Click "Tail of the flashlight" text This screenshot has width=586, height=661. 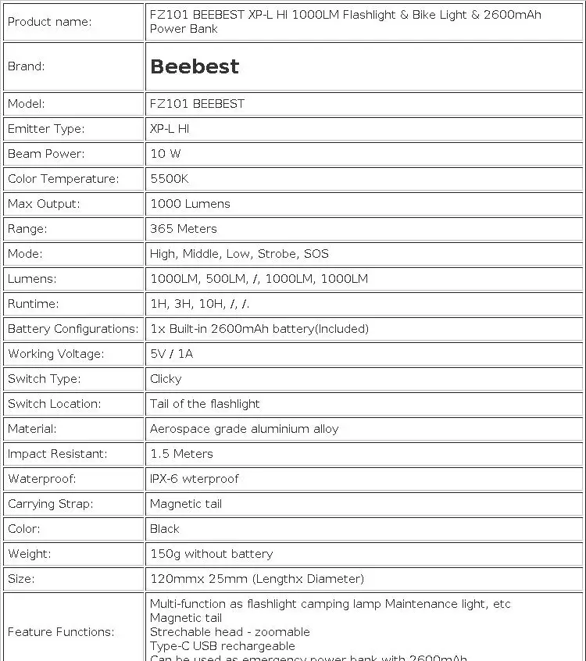click(x=205, y=404)
